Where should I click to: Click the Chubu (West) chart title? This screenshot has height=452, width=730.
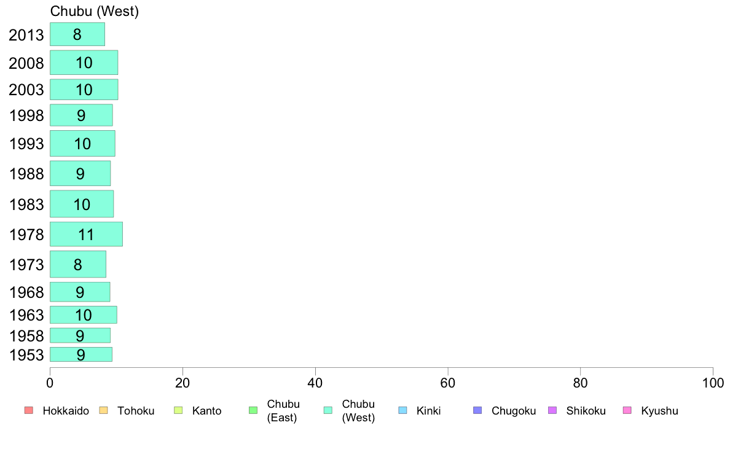pyautogui.click(x=95, y=11)
